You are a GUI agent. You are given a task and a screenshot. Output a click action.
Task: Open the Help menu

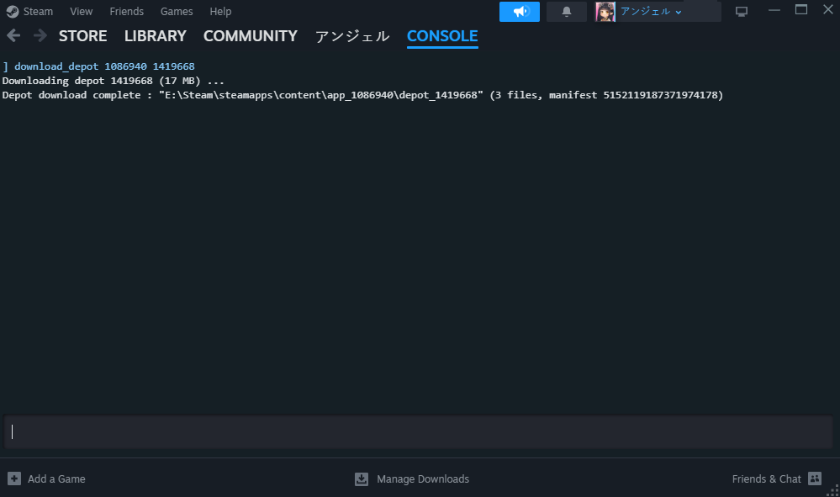click(x=220, y=11)
